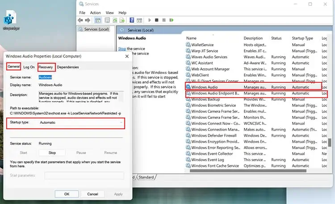Click the Action Pane toolbar icon
Image resolution: width=335 pixels, height=204 pixels.
[x=139, y=20]
